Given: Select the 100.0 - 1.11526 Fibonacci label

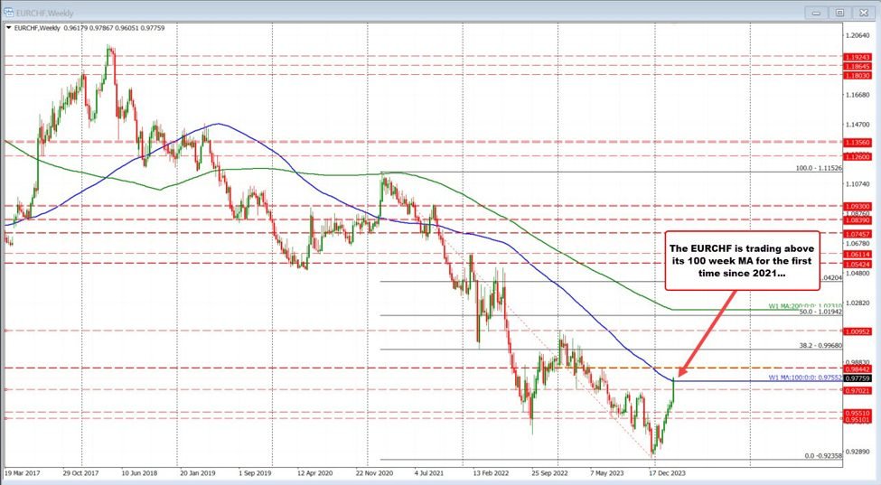Looking at the screenshot, I should pyautogui.click(x=818, y=168).
